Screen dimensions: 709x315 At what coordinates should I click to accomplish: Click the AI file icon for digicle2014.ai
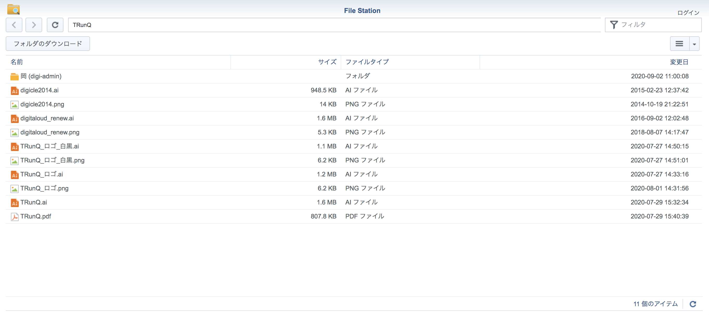pyautogui.click(x=15, y=91)
